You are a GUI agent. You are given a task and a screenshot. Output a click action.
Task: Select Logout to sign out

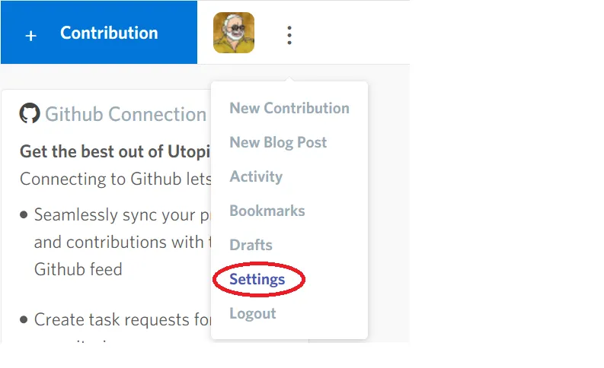[253, 313]
